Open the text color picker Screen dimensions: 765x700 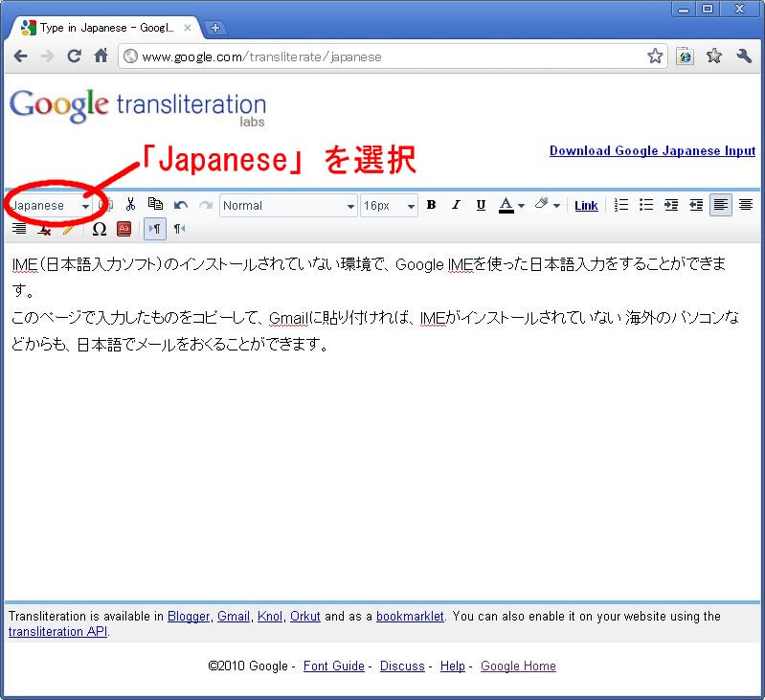tap(511, 205)
